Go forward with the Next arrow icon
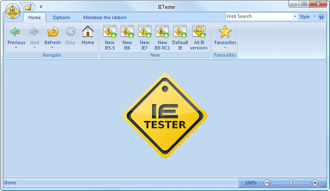330x191 pixels. pyautogui.click(x=34, y=32)
